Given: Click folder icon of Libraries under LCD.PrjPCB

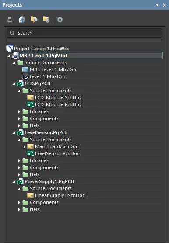Looking at the screenshot, I should 25,111.
